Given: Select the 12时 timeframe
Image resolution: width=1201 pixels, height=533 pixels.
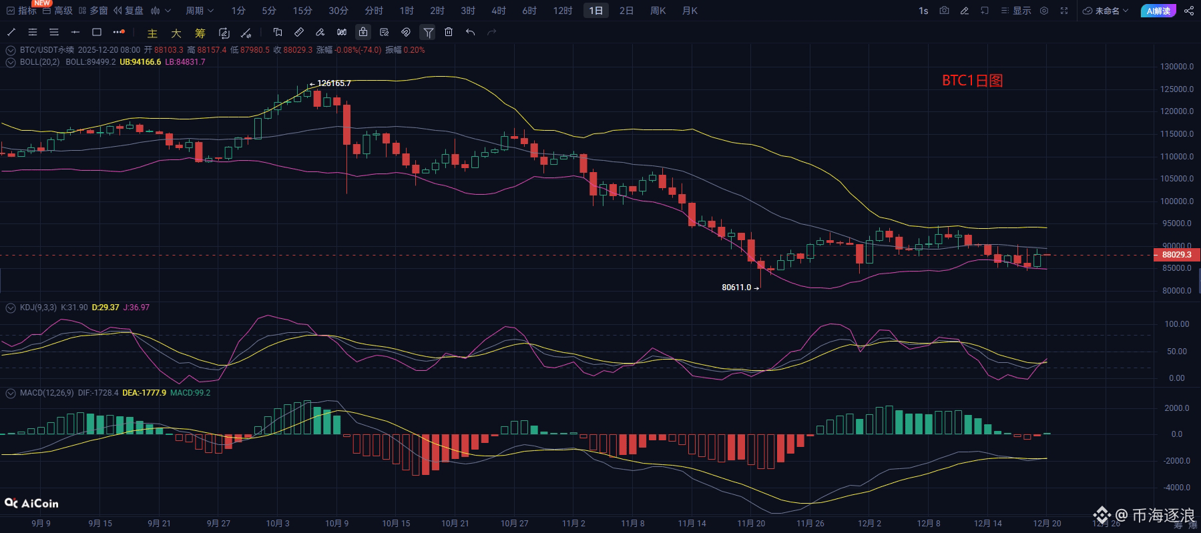Looking at the screenshot, I should [563, 11].
